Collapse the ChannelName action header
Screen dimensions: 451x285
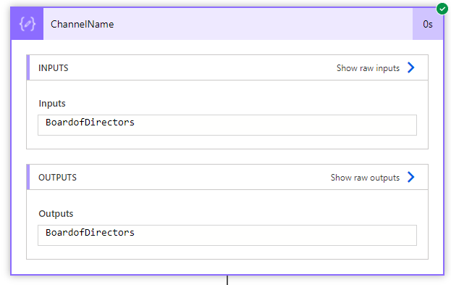click(228, 24)
